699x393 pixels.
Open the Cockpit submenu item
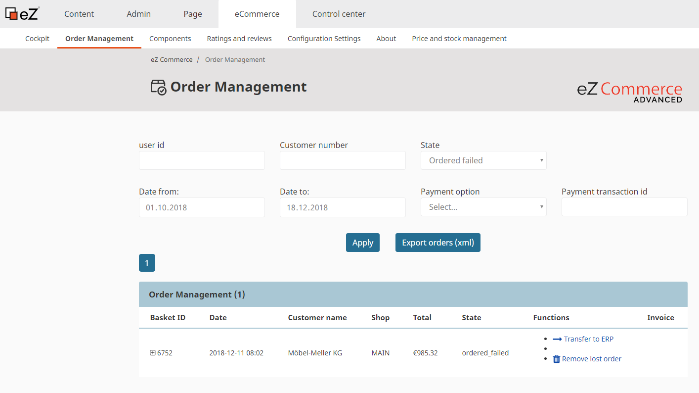38,39
